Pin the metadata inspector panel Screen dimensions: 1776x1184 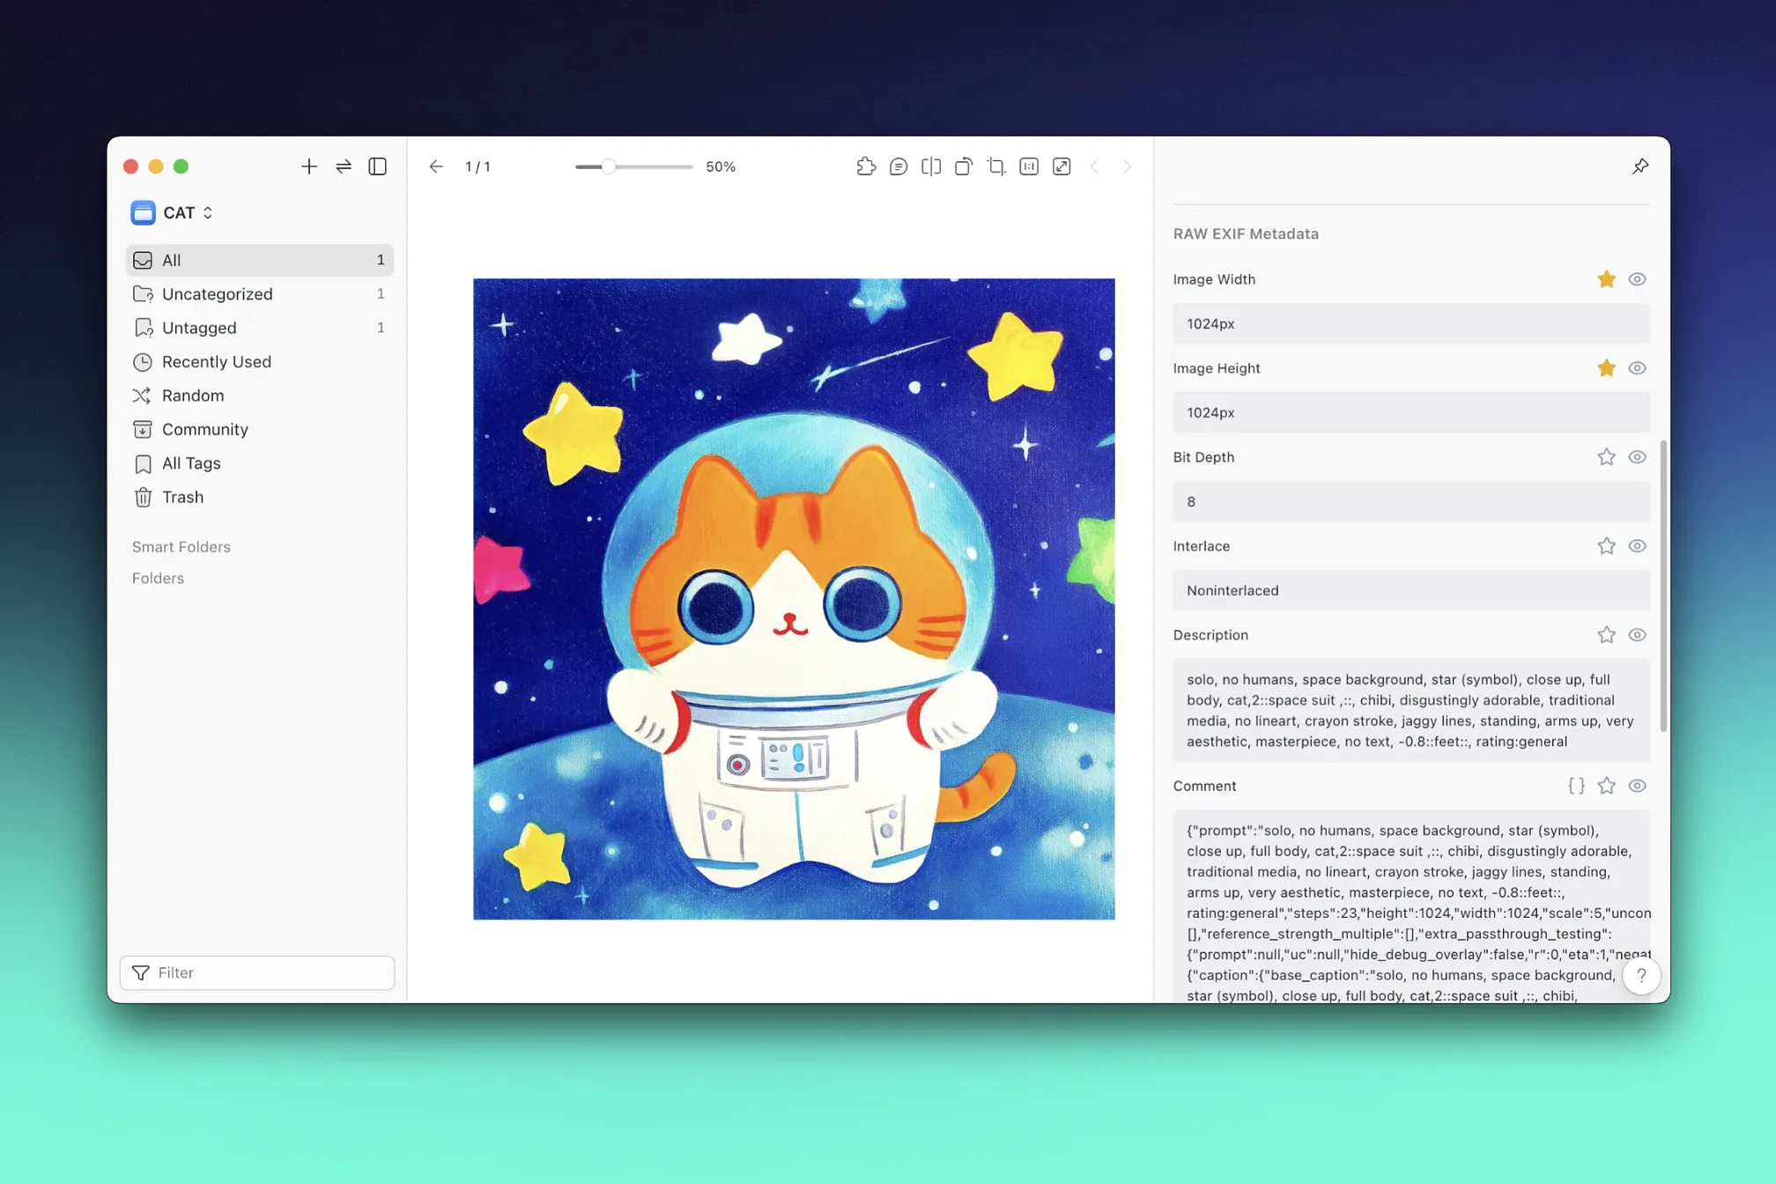1639,166
